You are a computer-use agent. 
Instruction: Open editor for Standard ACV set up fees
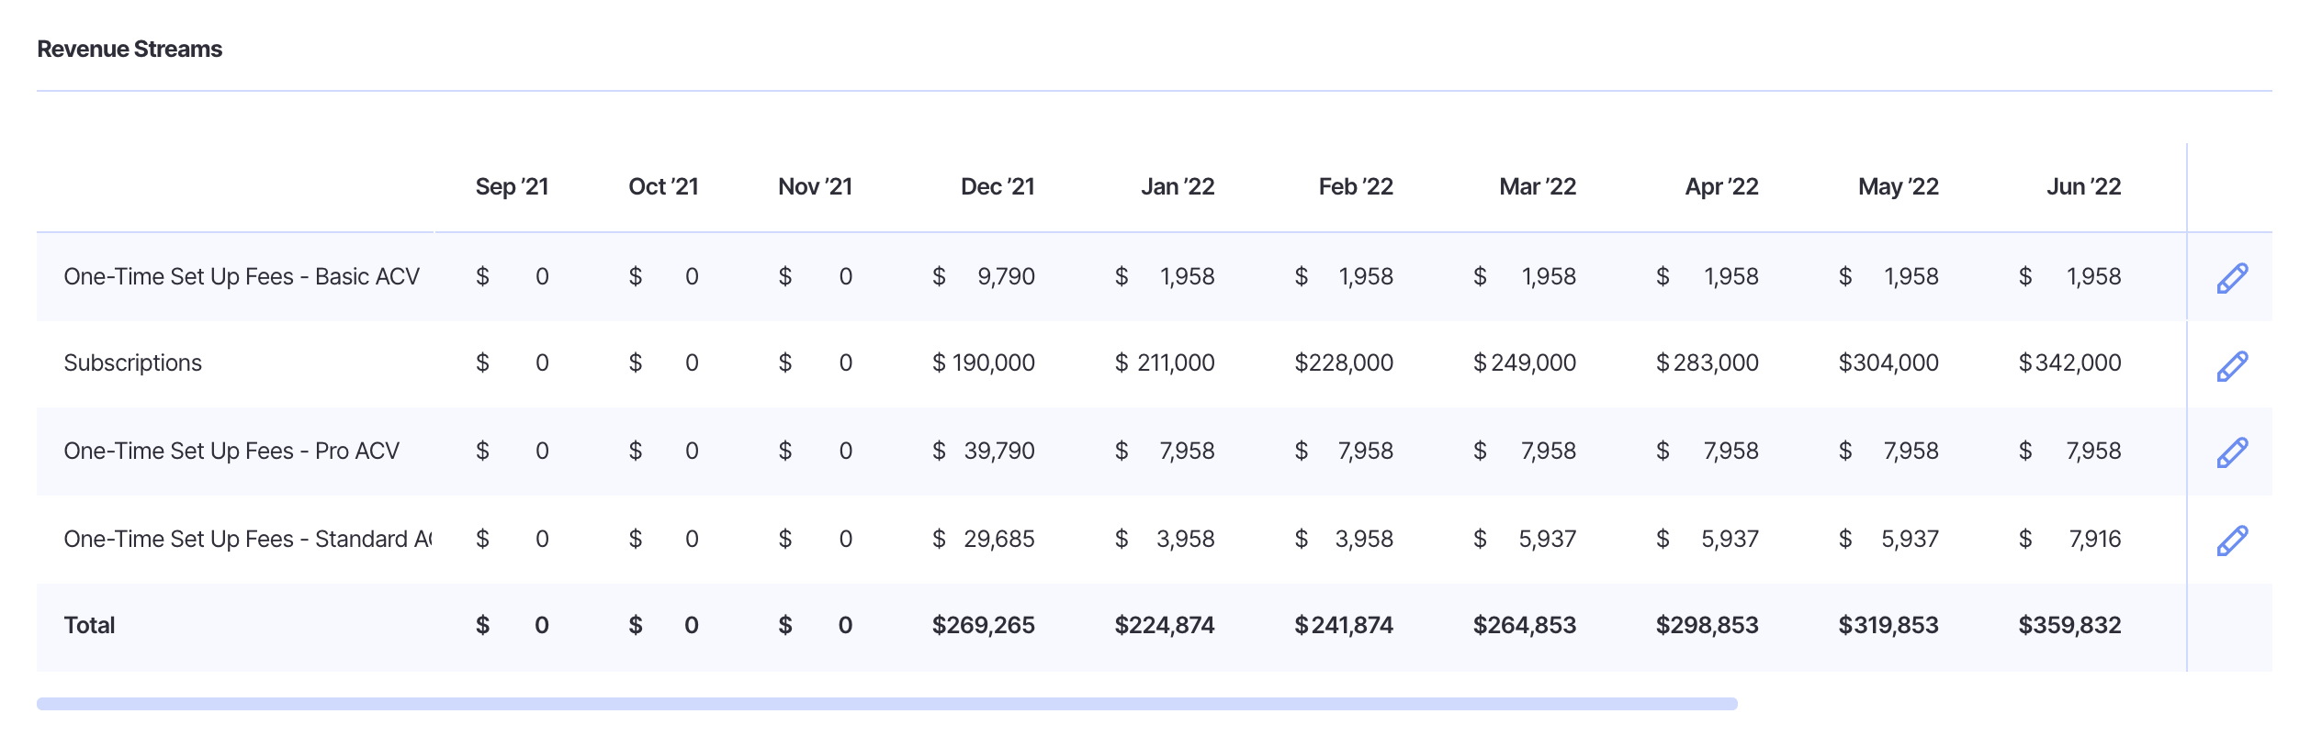(x=2231, y=541)
